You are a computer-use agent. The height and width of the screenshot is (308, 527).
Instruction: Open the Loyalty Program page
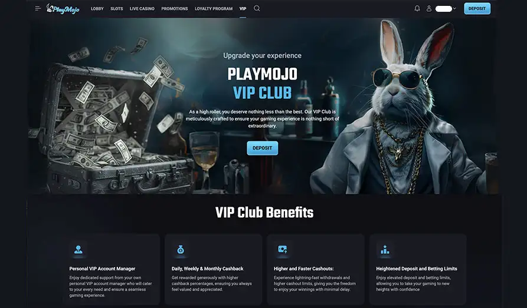214,9
